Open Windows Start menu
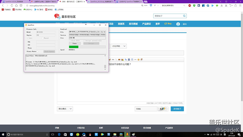Screen dimensions: 243x137 (x=3, y=134)
